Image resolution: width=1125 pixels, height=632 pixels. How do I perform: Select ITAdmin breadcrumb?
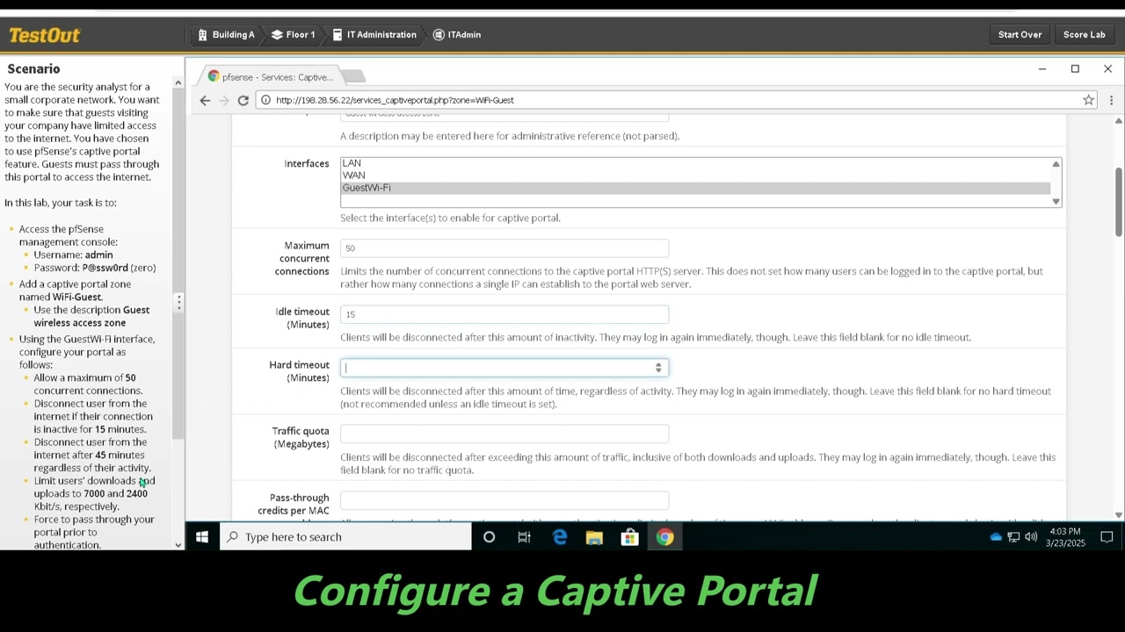point(456,35)
